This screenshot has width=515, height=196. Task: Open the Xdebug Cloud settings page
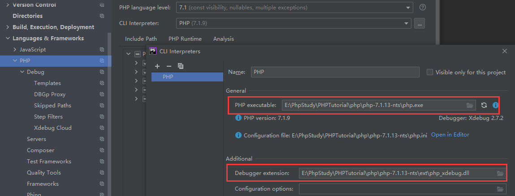pyautogui.click(x=52, y=128)
